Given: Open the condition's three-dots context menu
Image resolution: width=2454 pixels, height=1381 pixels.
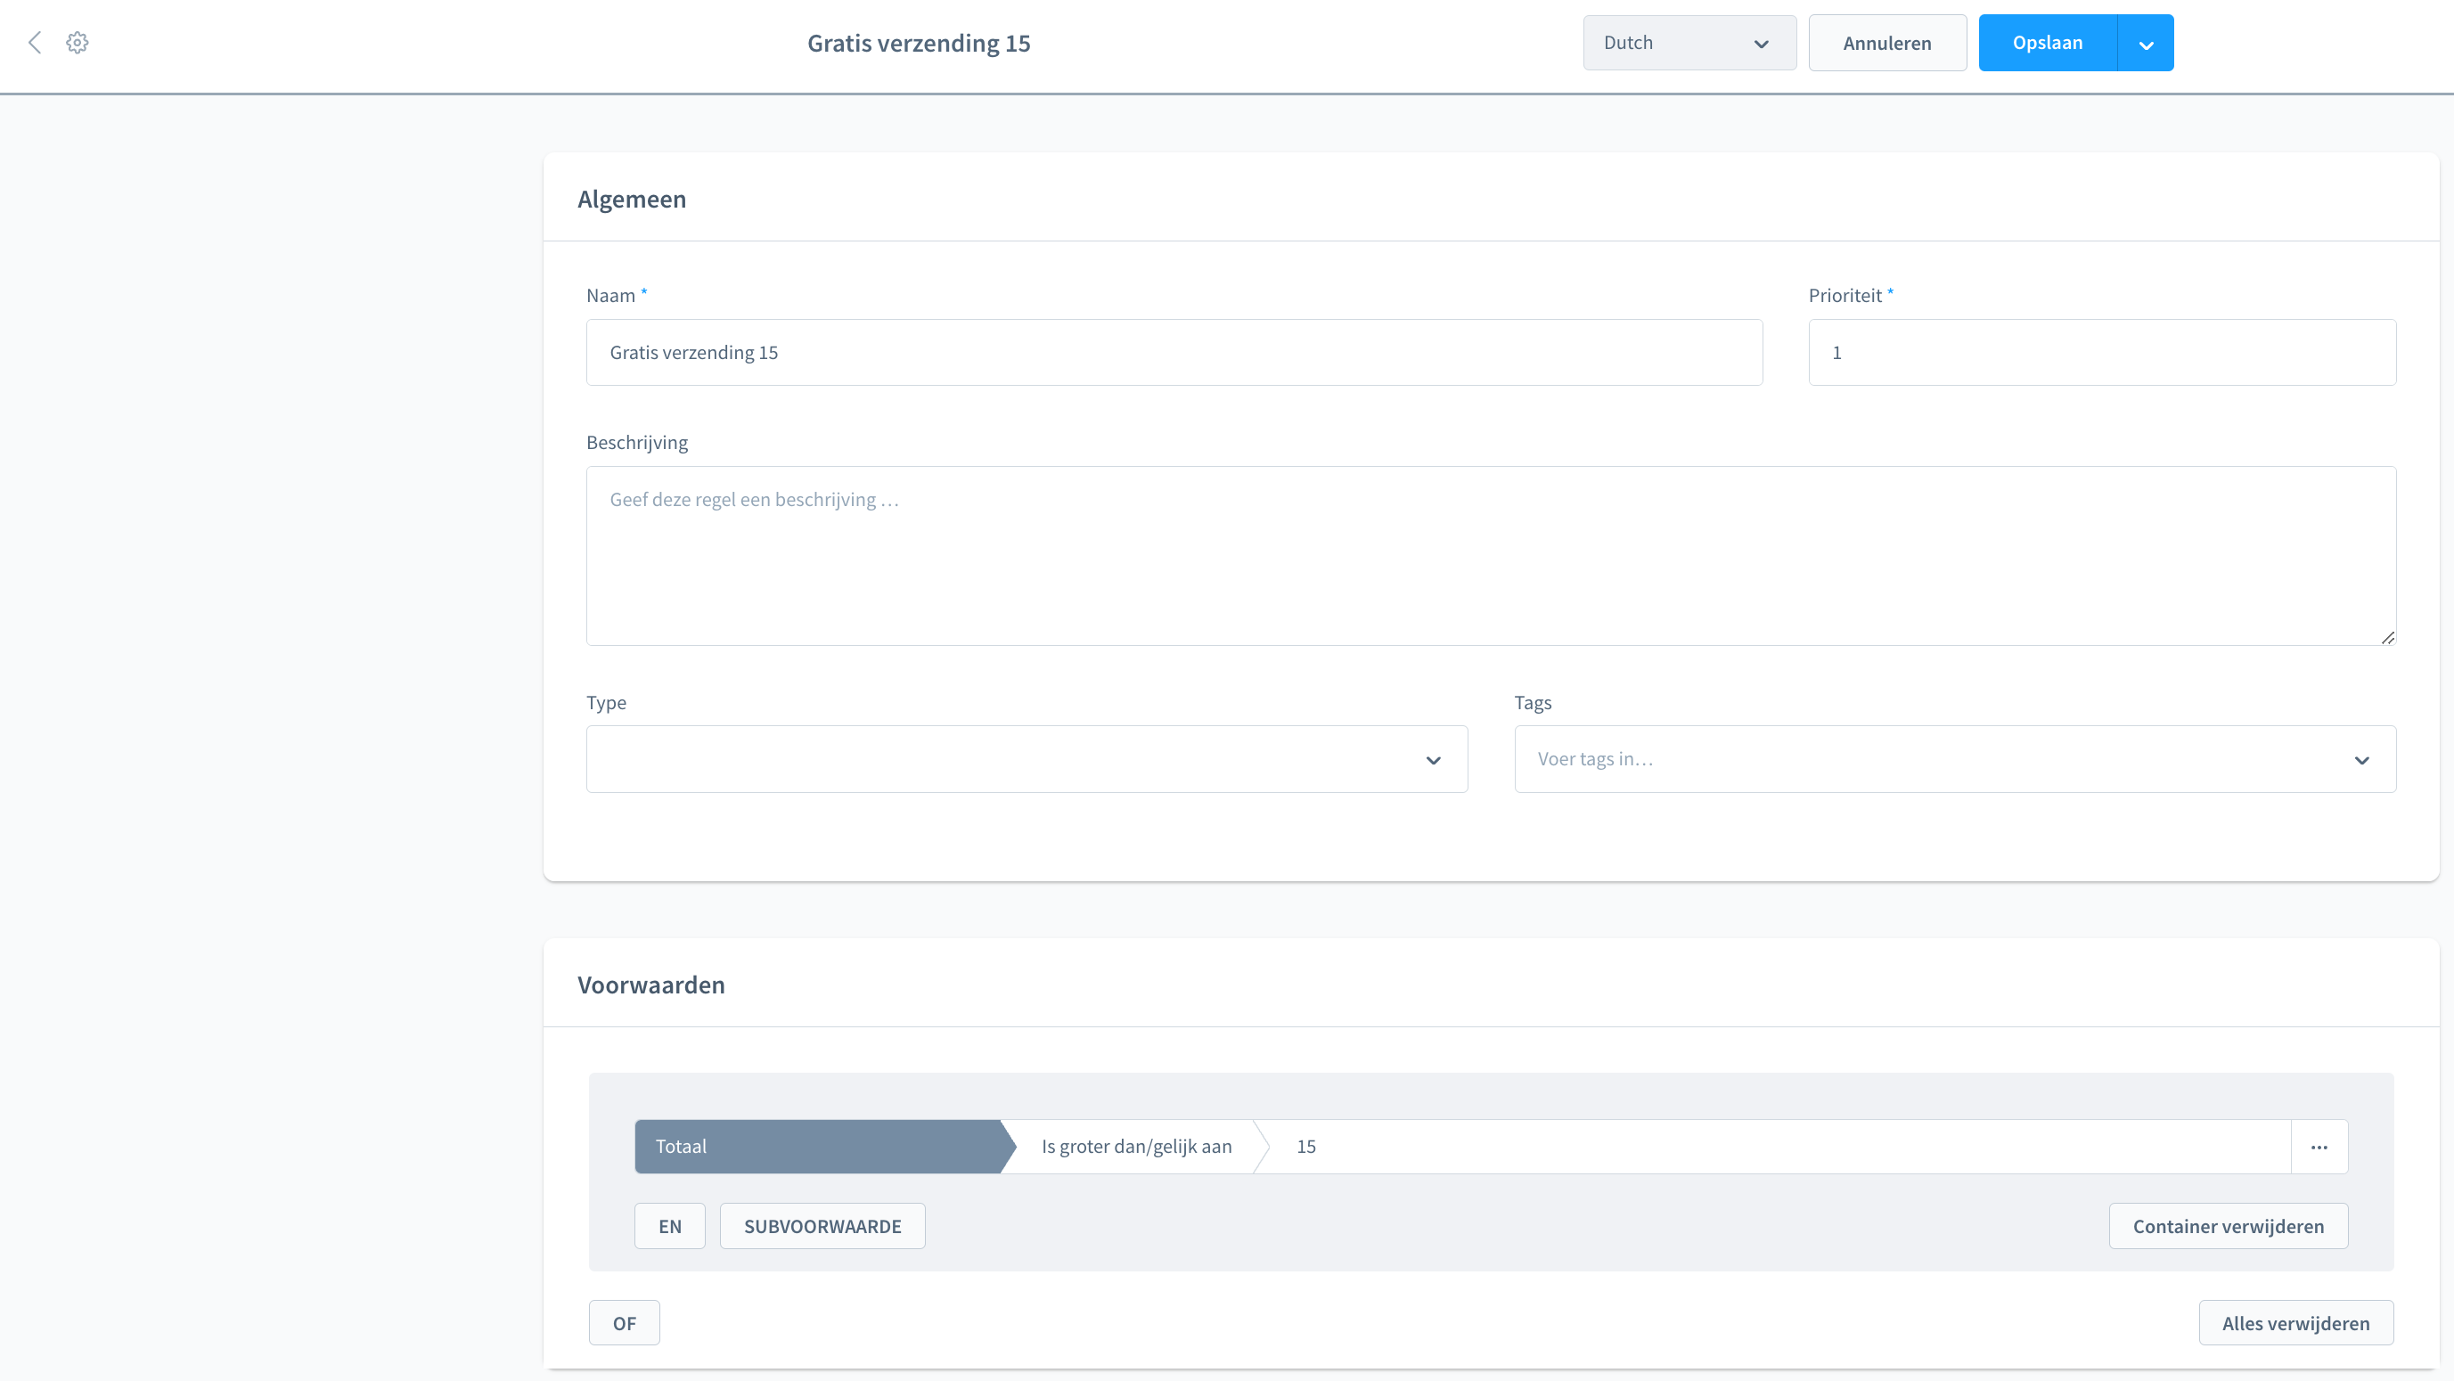Looking at the screenshot, I should click(x=2319, y=1147).
